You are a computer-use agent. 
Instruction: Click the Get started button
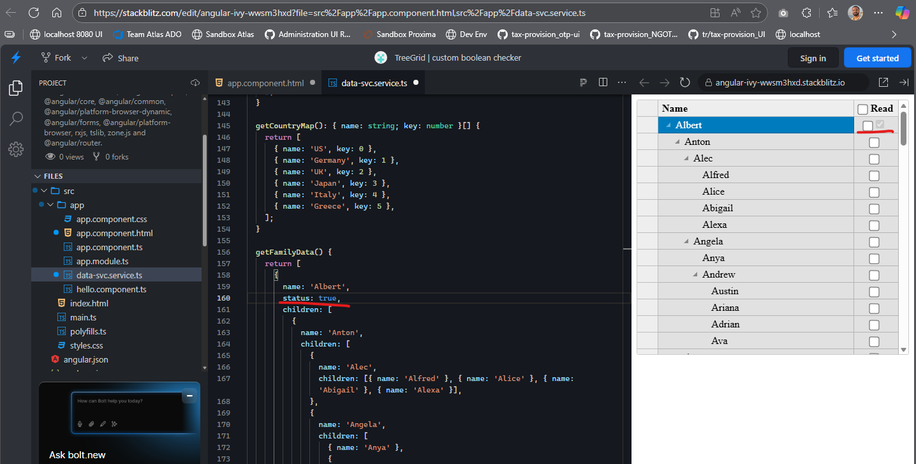pos(877,58)
